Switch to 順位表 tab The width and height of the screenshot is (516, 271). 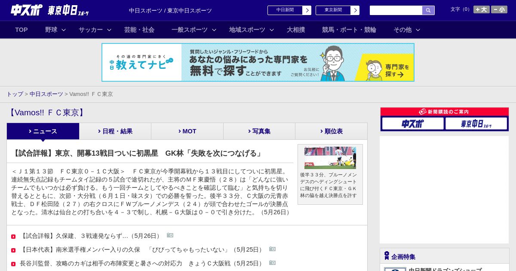[331, 131]
